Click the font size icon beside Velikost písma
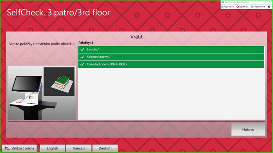The height and width of the screenshot is (153, 273). (x=7, y=148)
